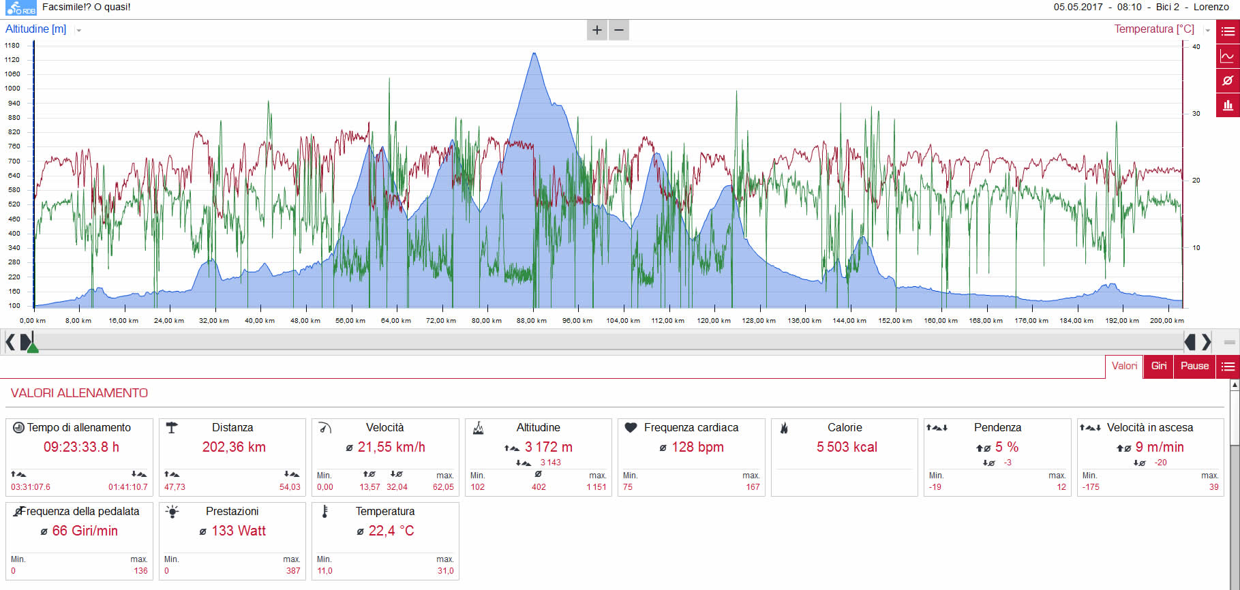Open the red list icon beside the Pause tab
1240x590 pixels.
point(1228,367)
